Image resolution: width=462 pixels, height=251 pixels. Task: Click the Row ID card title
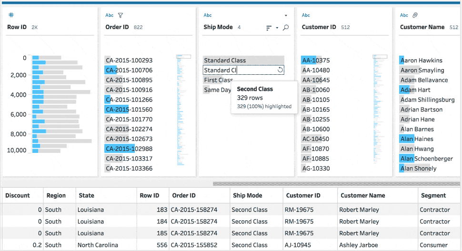pyautogui.click(x=17, y=27)
